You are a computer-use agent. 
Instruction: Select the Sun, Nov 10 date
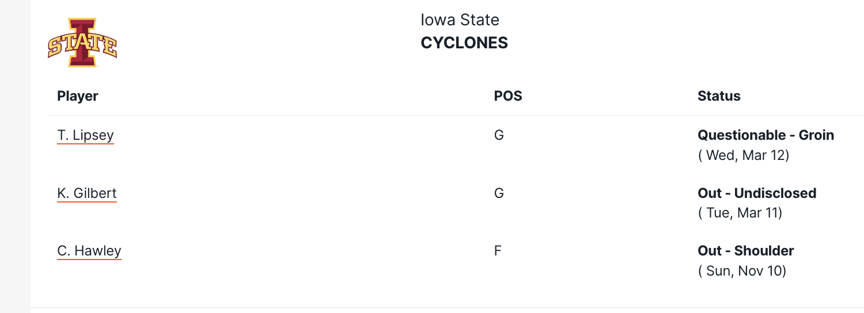click(x=742, y=270)
